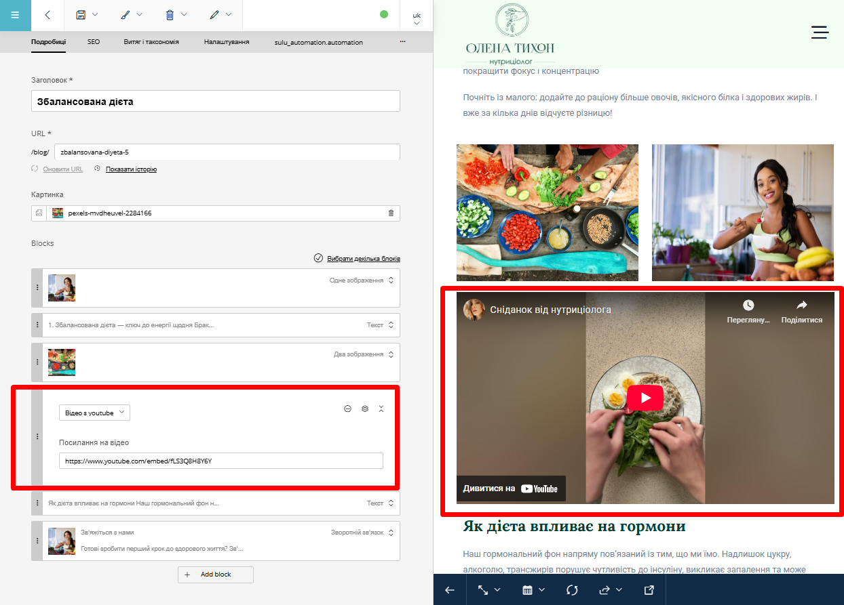Click the trash icon in the top toolbar
Image resolution: width=844 pixels, height=605 pixels.
coord(170,15)
